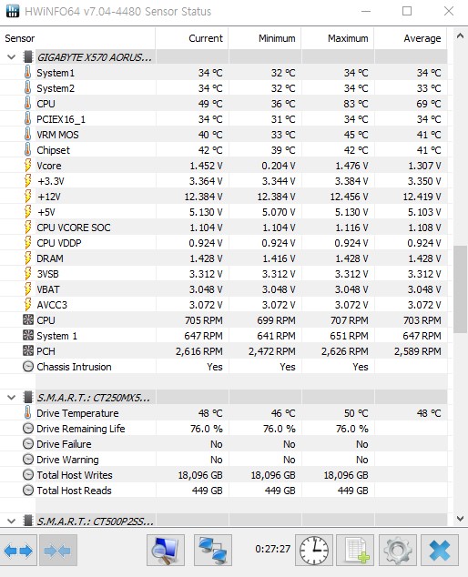Screen dimensions: 468x577
Task: Select the AVCC3 voltage row
Action: tap(223, 305)
